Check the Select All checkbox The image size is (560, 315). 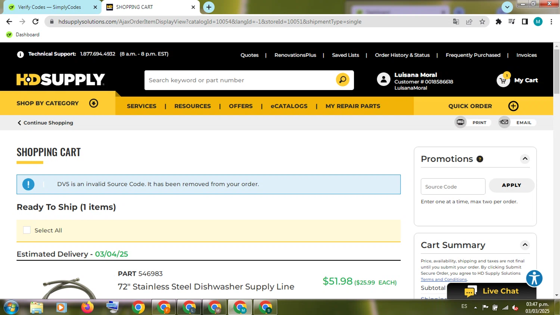[x=27, y=230]
